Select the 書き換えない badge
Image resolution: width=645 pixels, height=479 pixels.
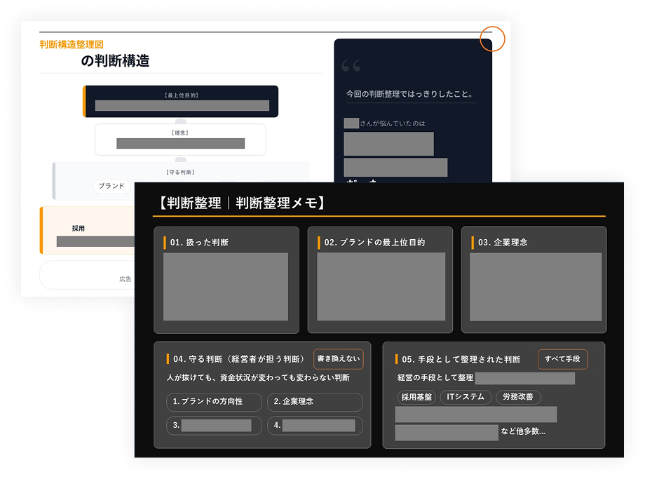point(338,359)
